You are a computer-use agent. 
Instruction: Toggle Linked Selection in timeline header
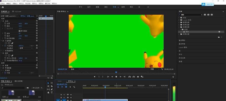coord(66,87)
